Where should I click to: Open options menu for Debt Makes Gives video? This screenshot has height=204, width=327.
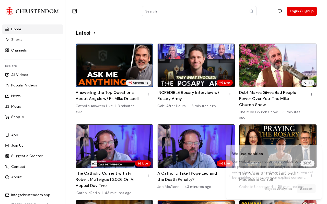click(312, 95)
